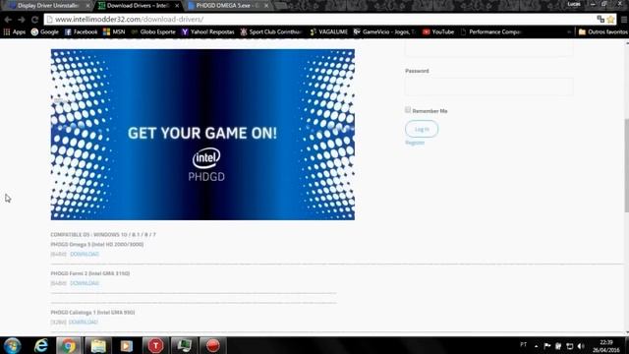Click the Chrome icon in the taskbar
Screen dimensions: 629x354
point(69,345)
